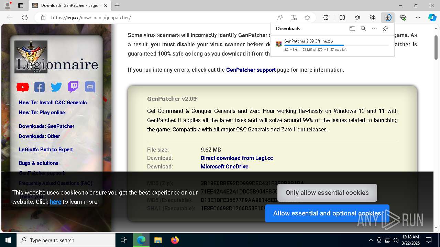Open the taskbar clock and date
Viewport: 440px width, 247px height.
click(410, 240)
